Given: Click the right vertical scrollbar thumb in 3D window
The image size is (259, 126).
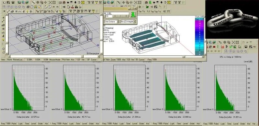Looking at the screenshot, I should [x=101, y=40].
